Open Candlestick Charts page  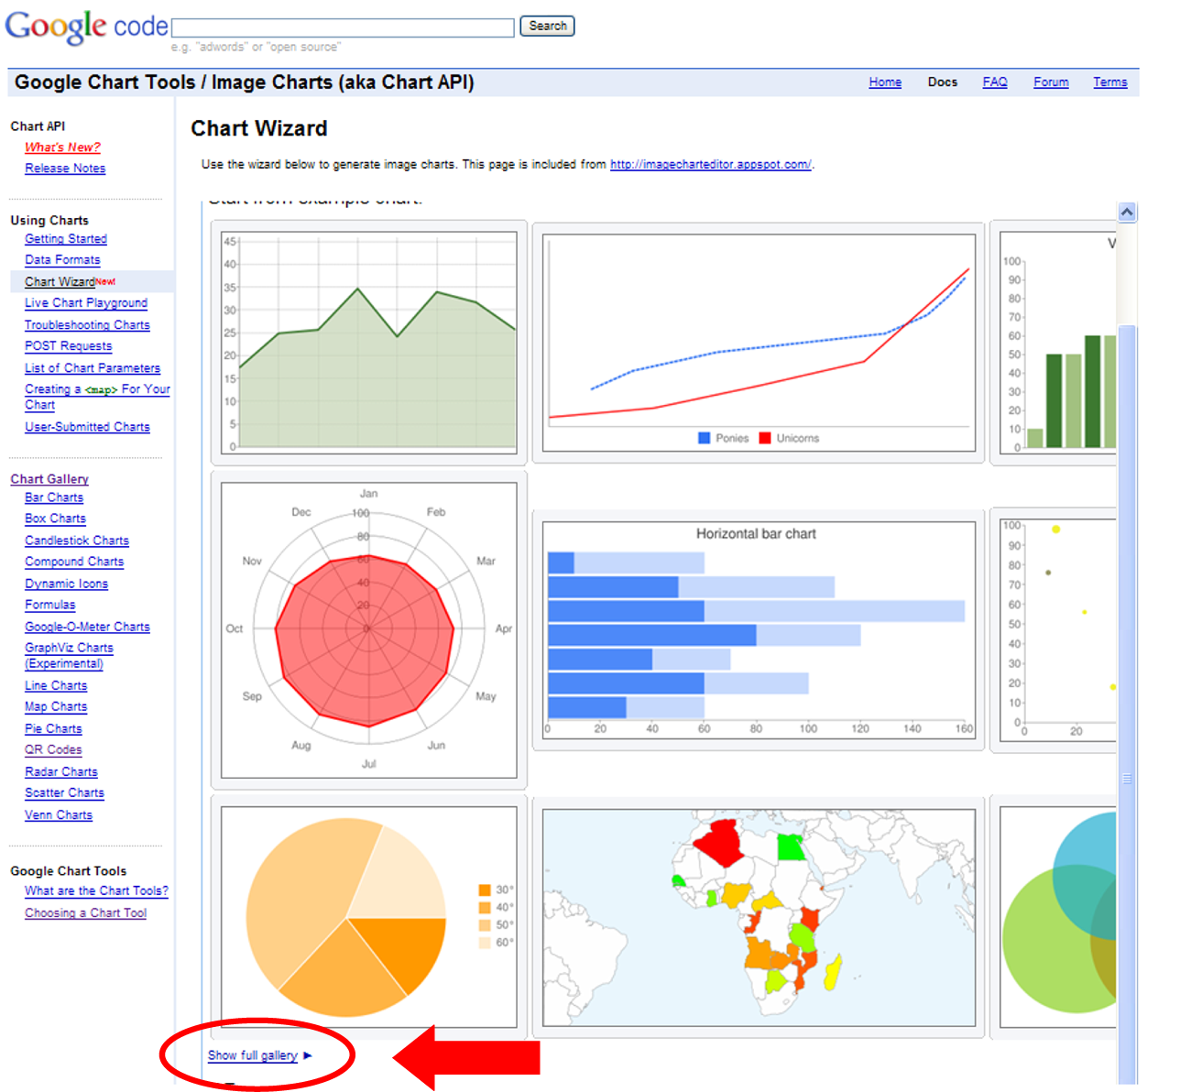click(77, 540)
